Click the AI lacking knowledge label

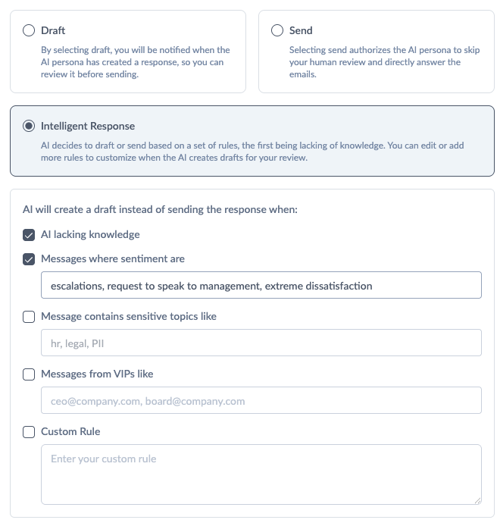click(x=90, y=234)
